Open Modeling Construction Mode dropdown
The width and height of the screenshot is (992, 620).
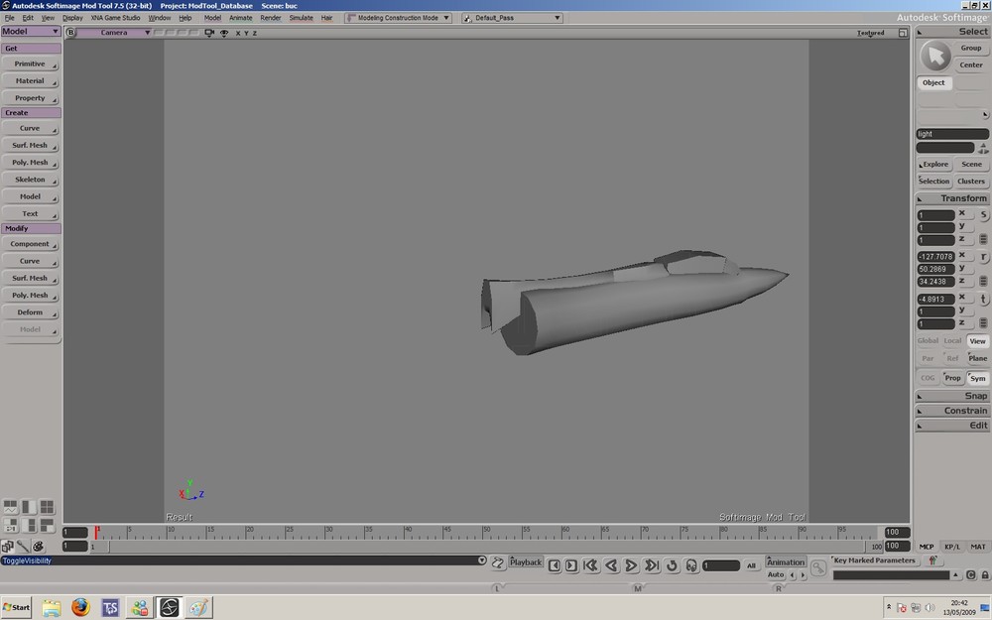point(398,18)
